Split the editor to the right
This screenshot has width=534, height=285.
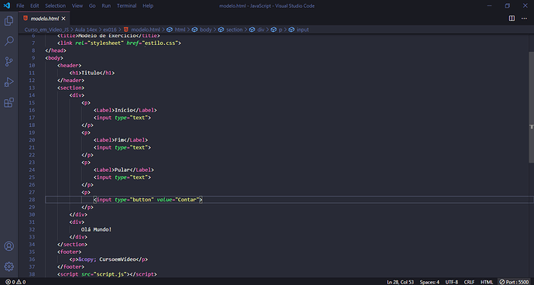512,19
